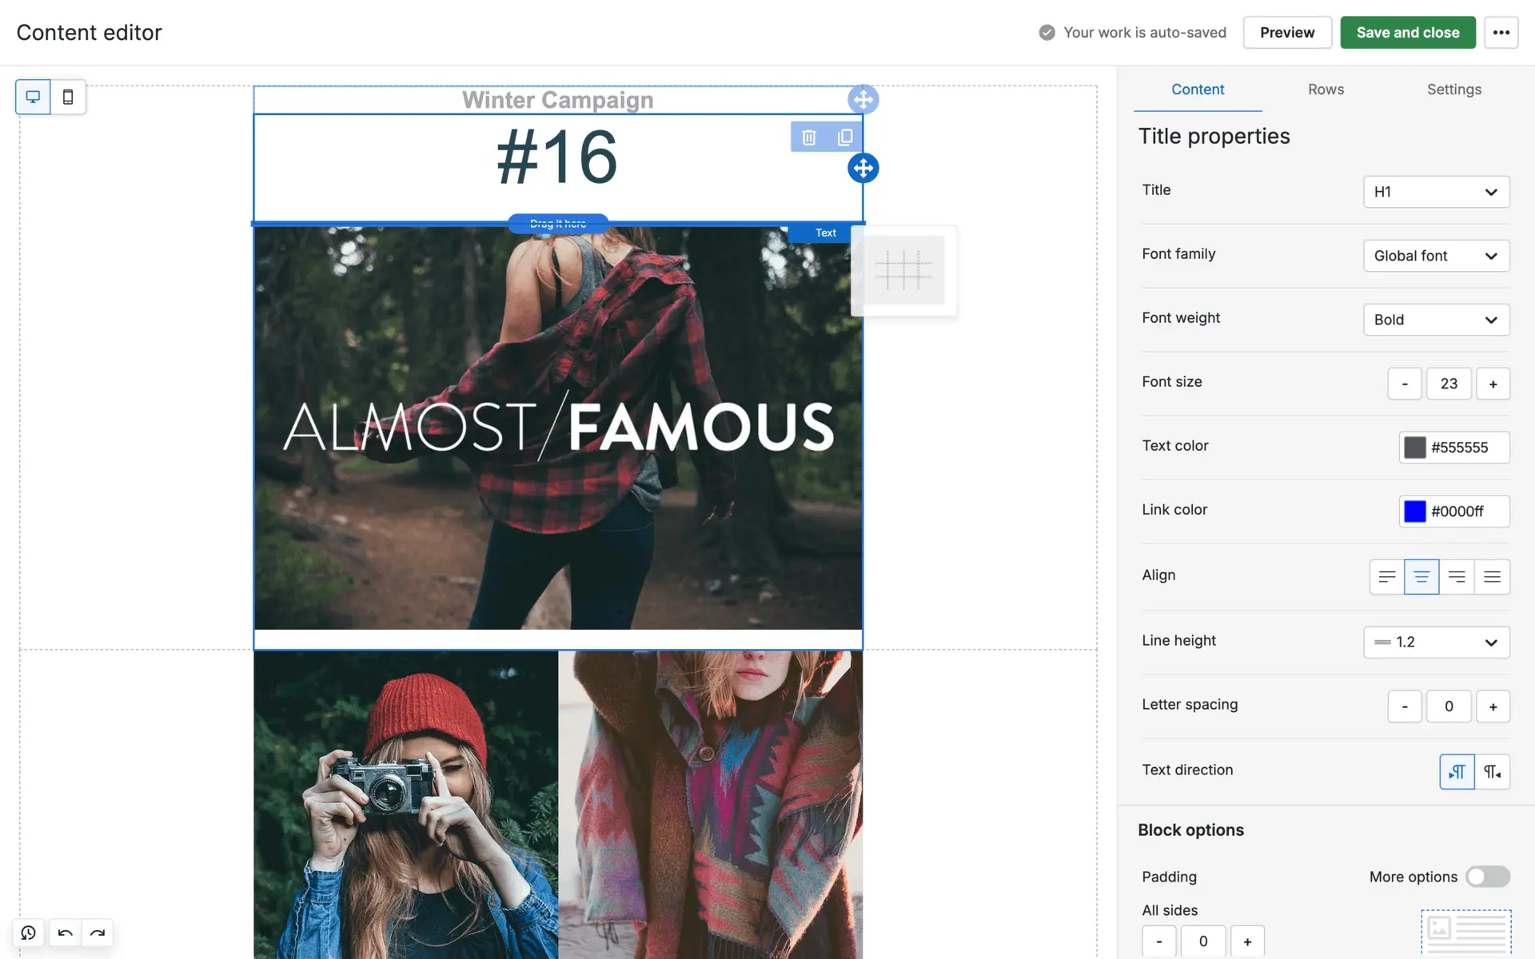Screen dimensions: 1535x959
Task: Click Save and close
Action: (x=1407, y=33)
